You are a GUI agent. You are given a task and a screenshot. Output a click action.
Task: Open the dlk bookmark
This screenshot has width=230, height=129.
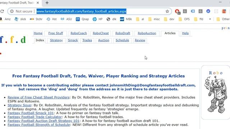pyautogui.click(x=111, y=19)
